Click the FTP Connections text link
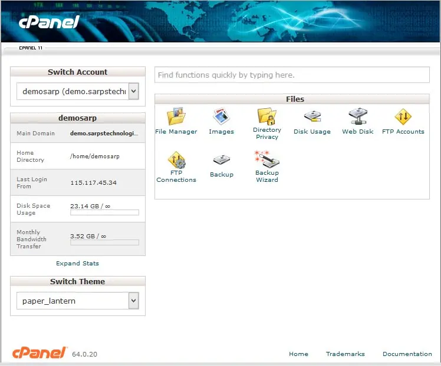Screen dimensions: 441x366 (176, 177)
